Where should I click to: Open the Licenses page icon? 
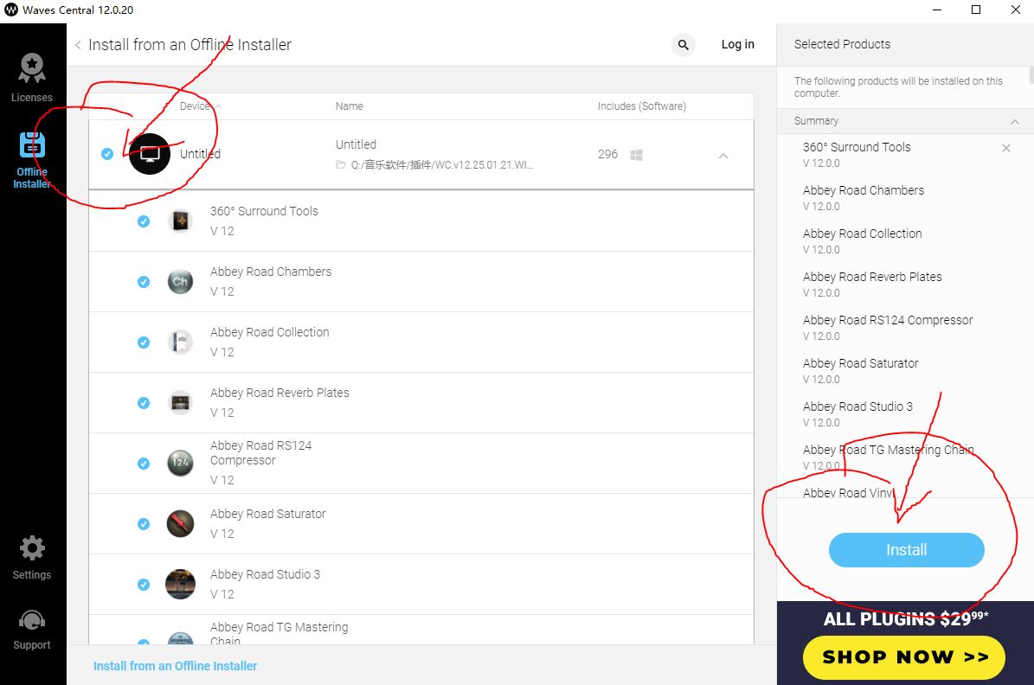[32, 68]
